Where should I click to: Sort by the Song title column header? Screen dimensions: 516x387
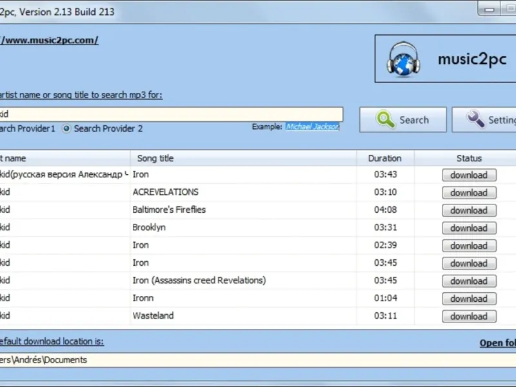pos(244,158)
